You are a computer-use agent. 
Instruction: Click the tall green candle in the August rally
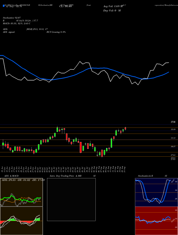click(111, 143)
